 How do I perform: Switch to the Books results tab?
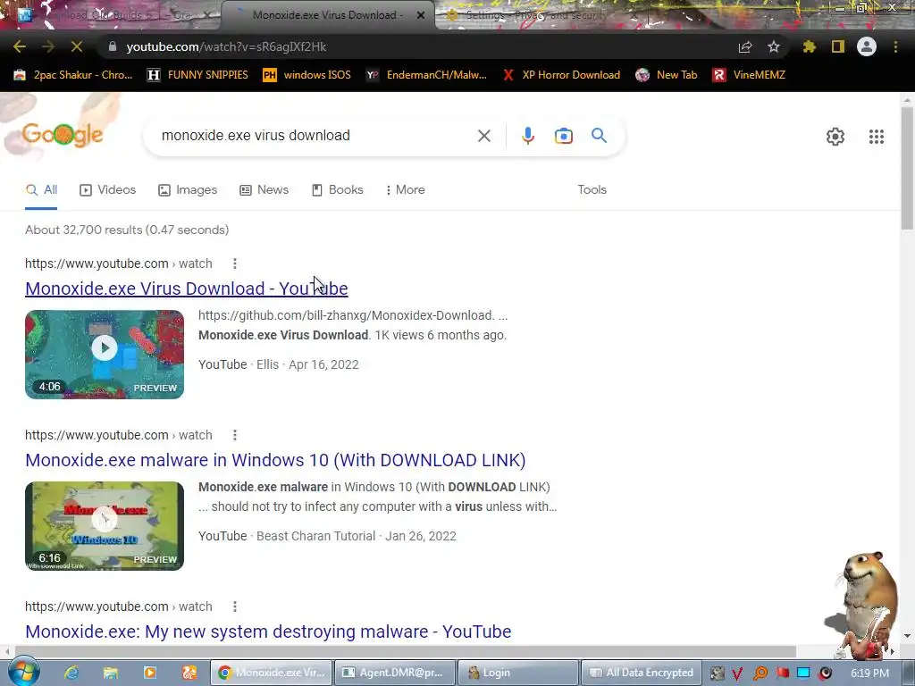[337, 189]
